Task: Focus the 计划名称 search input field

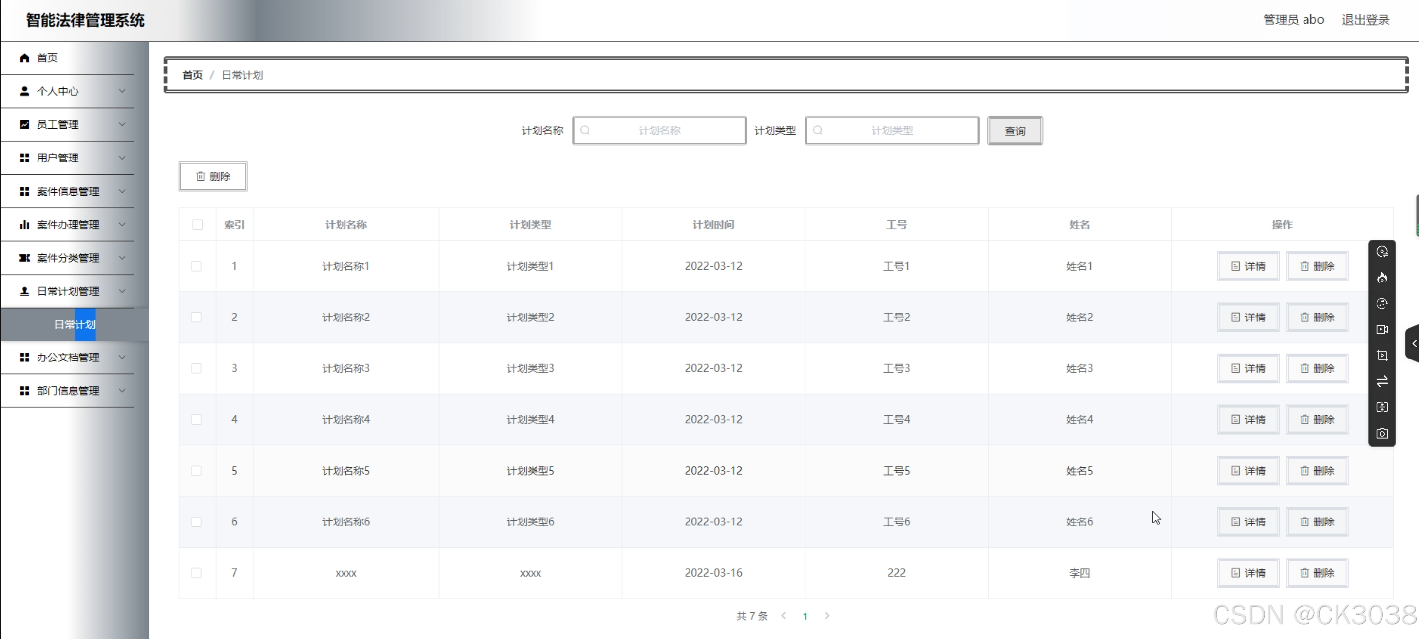Action: coord(659,131)
